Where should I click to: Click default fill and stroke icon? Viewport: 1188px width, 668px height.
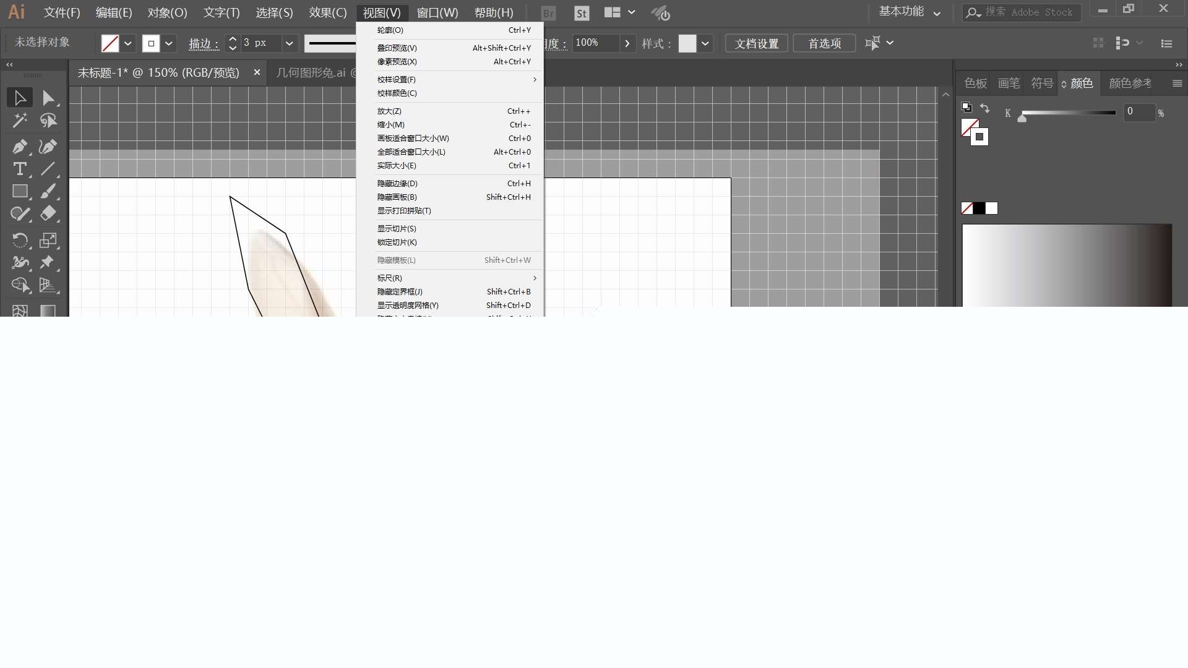pos(966,108)
